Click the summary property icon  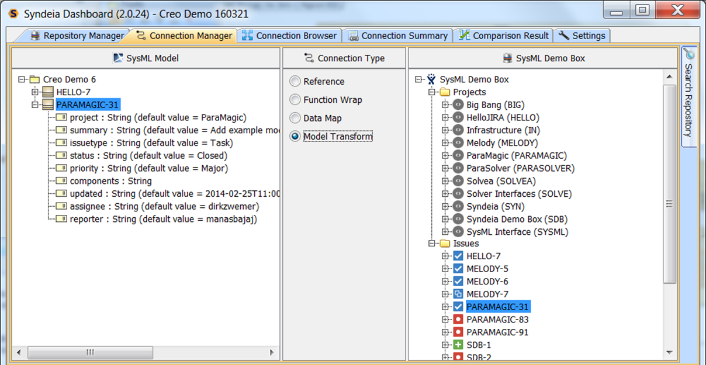point(61,130)
